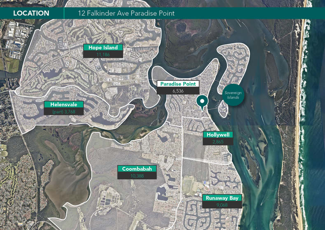Select the Runaway Bay suburb label
Viewport: 325px width, 230px height.
[222, 198]
